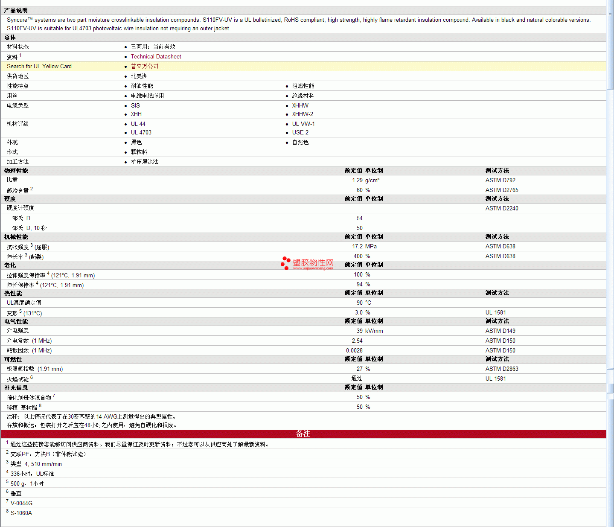
Task: Click the 已商用：当前有效 status value
Action: pos(153,47)
